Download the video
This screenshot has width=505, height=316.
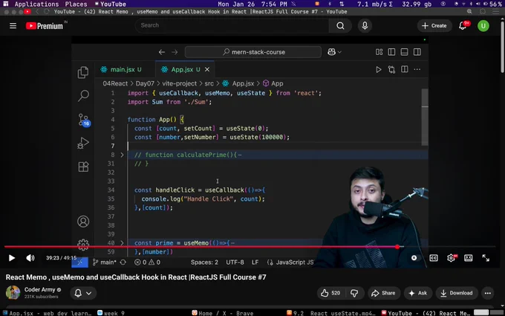[x=457, y=293]
